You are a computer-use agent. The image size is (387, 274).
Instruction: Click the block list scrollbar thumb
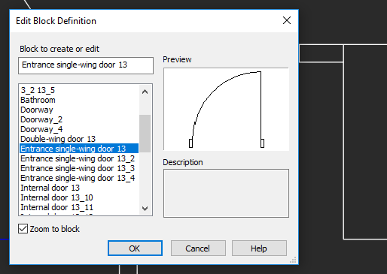[x=145, y=134]
